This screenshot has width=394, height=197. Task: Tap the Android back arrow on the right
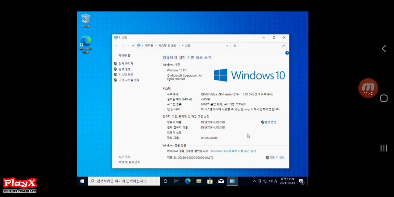tap(384, 48)
